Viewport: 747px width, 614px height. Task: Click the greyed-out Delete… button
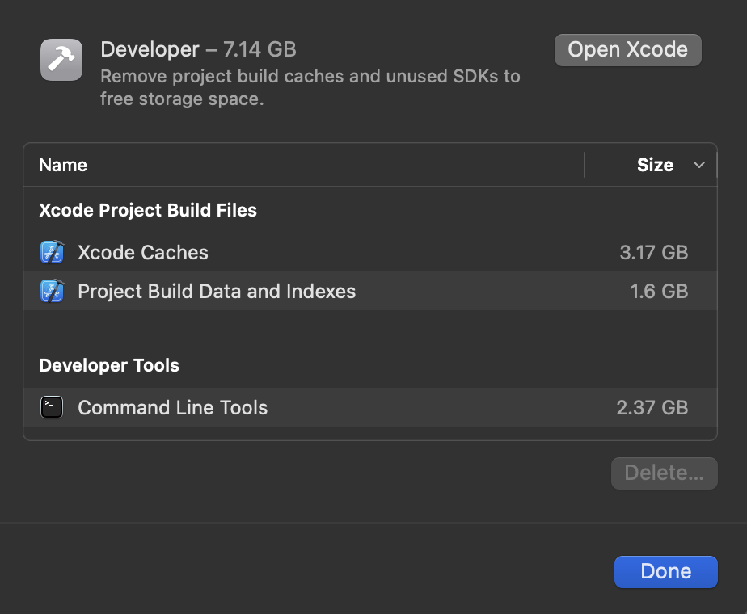point(664,473)
